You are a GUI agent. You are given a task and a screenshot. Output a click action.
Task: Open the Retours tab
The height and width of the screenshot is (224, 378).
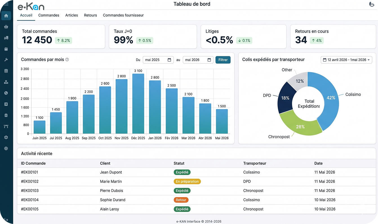point(90,15)
